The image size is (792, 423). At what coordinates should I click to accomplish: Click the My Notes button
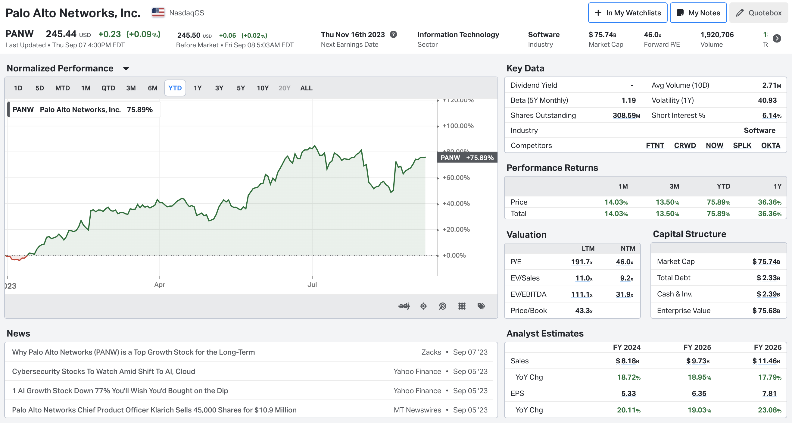point(698,13)
